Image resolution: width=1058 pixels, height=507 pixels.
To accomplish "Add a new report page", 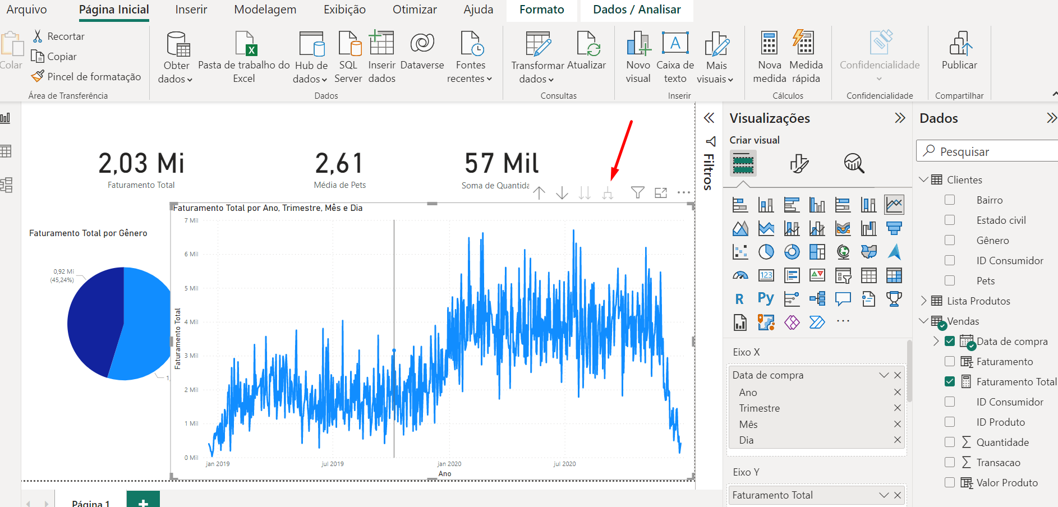I will 143,500.
